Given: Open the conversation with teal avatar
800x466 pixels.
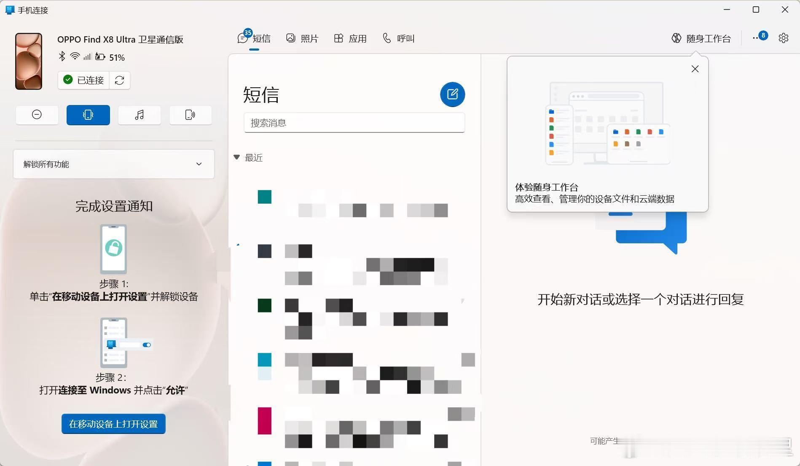Looking at the screenshot, I should (354, 204).
